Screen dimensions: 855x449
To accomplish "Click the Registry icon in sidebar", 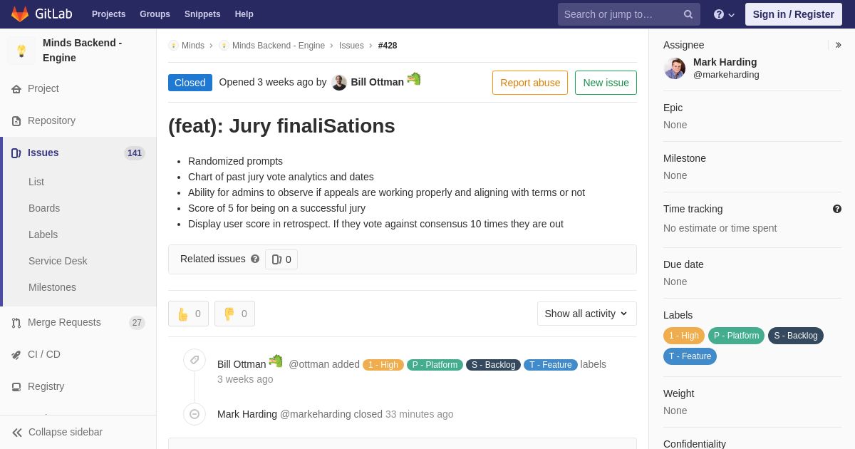I will click(x=16, y=387).
